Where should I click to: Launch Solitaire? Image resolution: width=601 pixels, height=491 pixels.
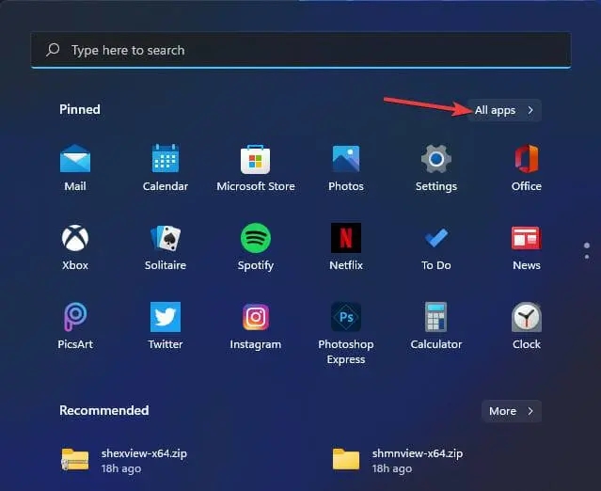pos(166,247)
